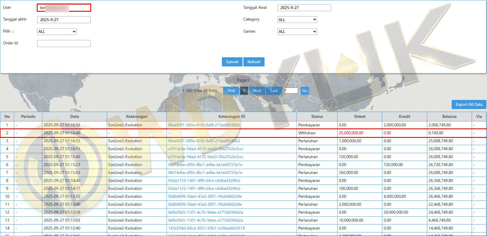The width and height of the screenshot is (487, 236).
Task: Go to First page
Action: [231, 91]
